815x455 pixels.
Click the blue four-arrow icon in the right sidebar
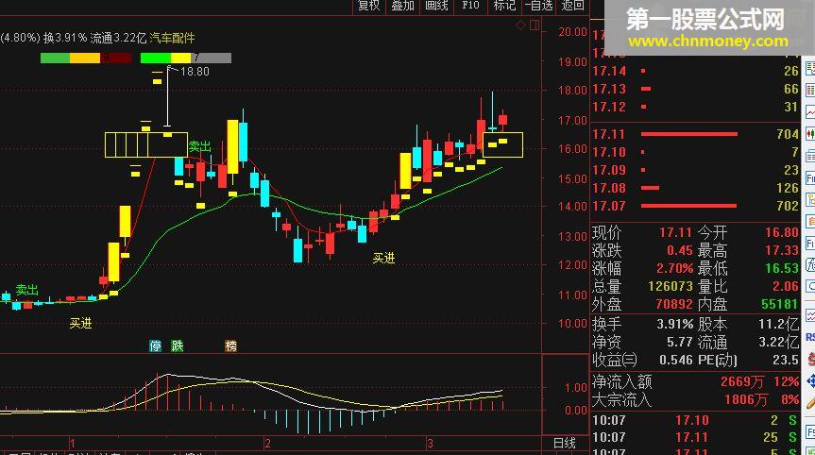(809, 381)
